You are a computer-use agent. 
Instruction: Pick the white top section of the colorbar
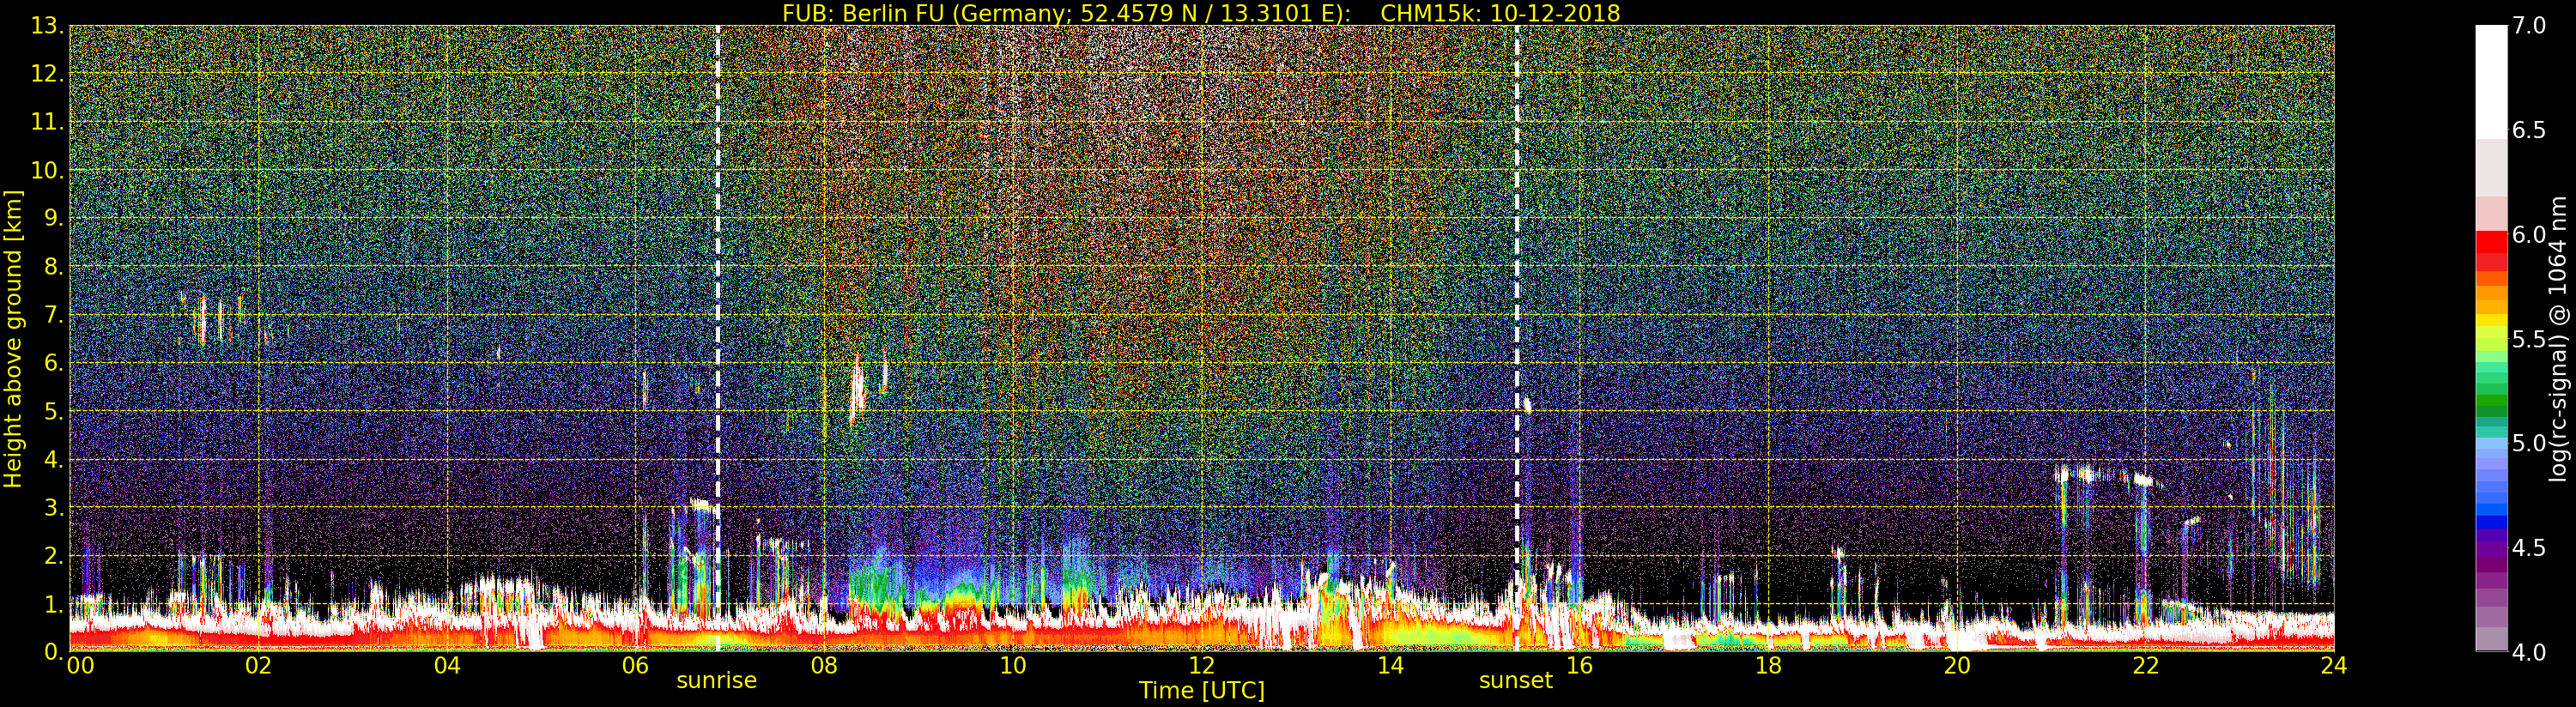click(x=2491, y=80)
